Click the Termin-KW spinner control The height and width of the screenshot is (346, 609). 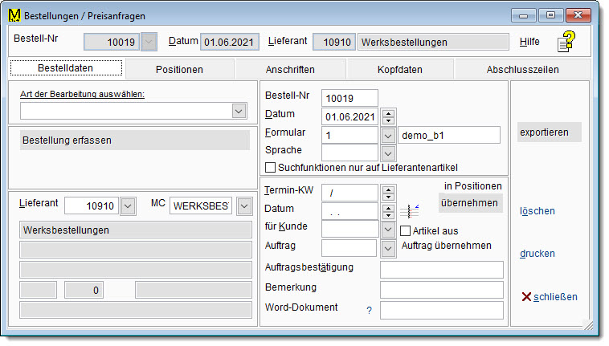(x=389, y=193)
